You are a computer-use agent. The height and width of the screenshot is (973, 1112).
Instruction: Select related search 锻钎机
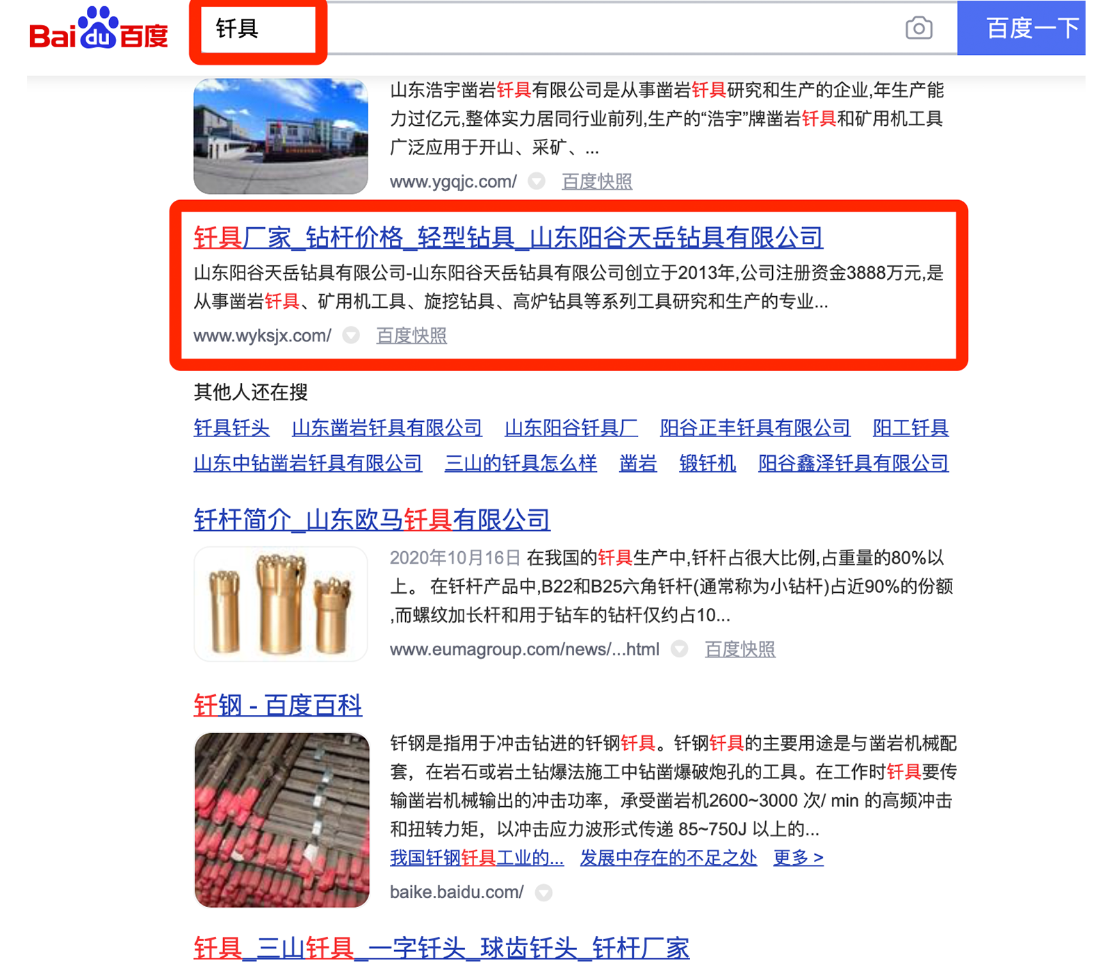click(708, 463)
